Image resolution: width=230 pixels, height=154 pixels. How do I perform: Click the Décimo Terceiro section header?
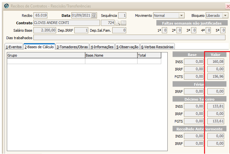[199, 99]
